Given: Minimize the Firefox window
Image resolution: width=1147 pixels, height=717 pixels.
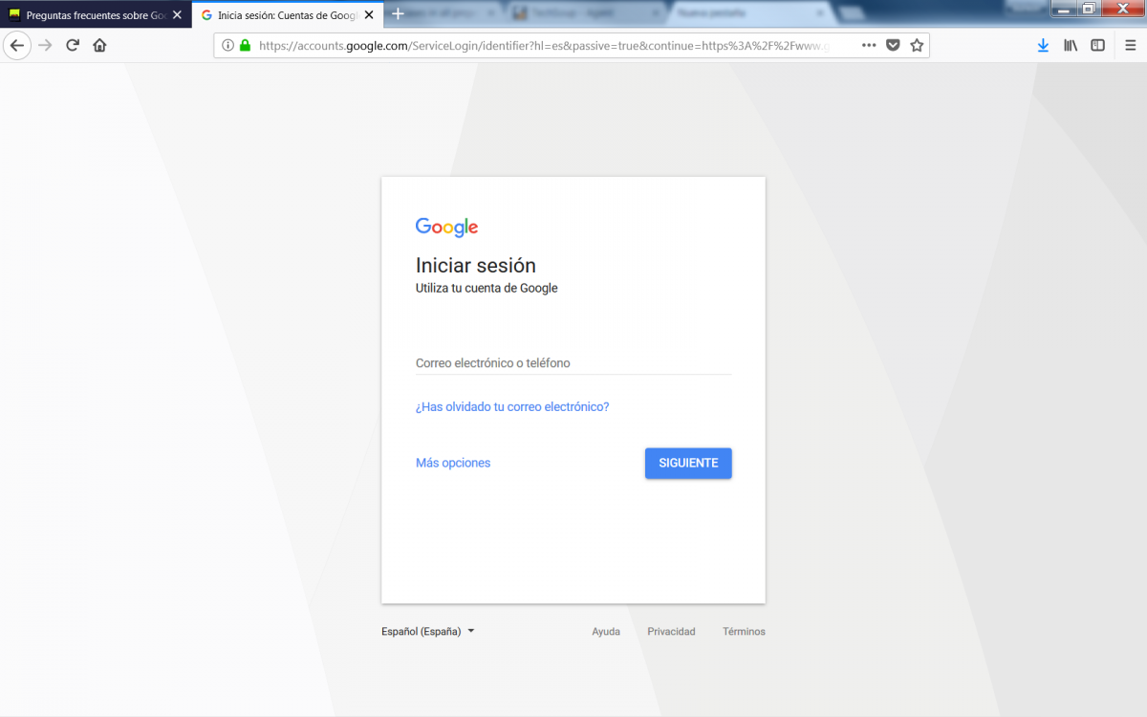Looking at the screenshot, I should (1064, 9).
